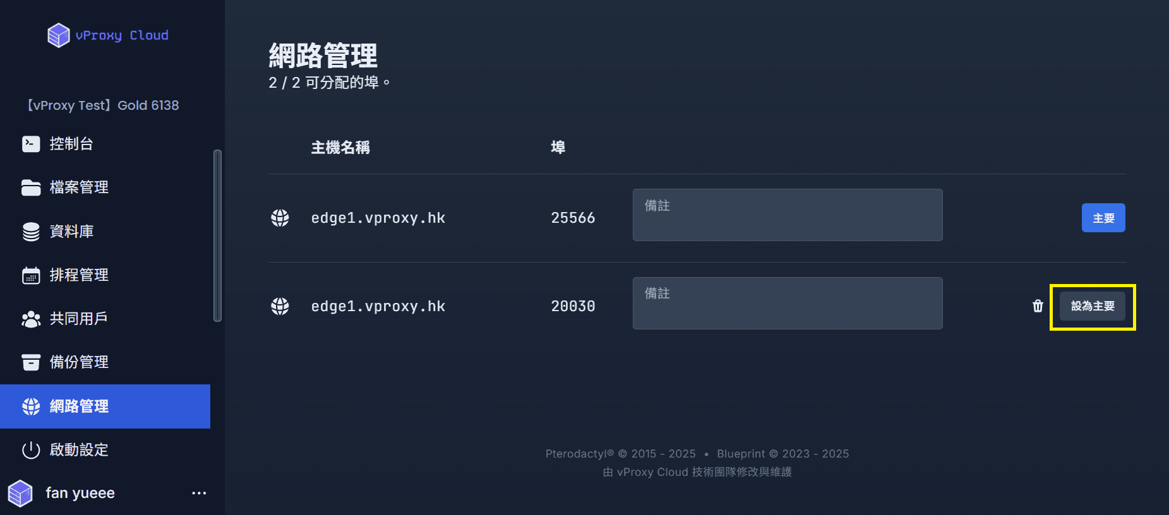Click the 備註 notes field for port 25566
Image resolution: width=1169 pixels, height=515 pixels.
[x=788, y=215]
